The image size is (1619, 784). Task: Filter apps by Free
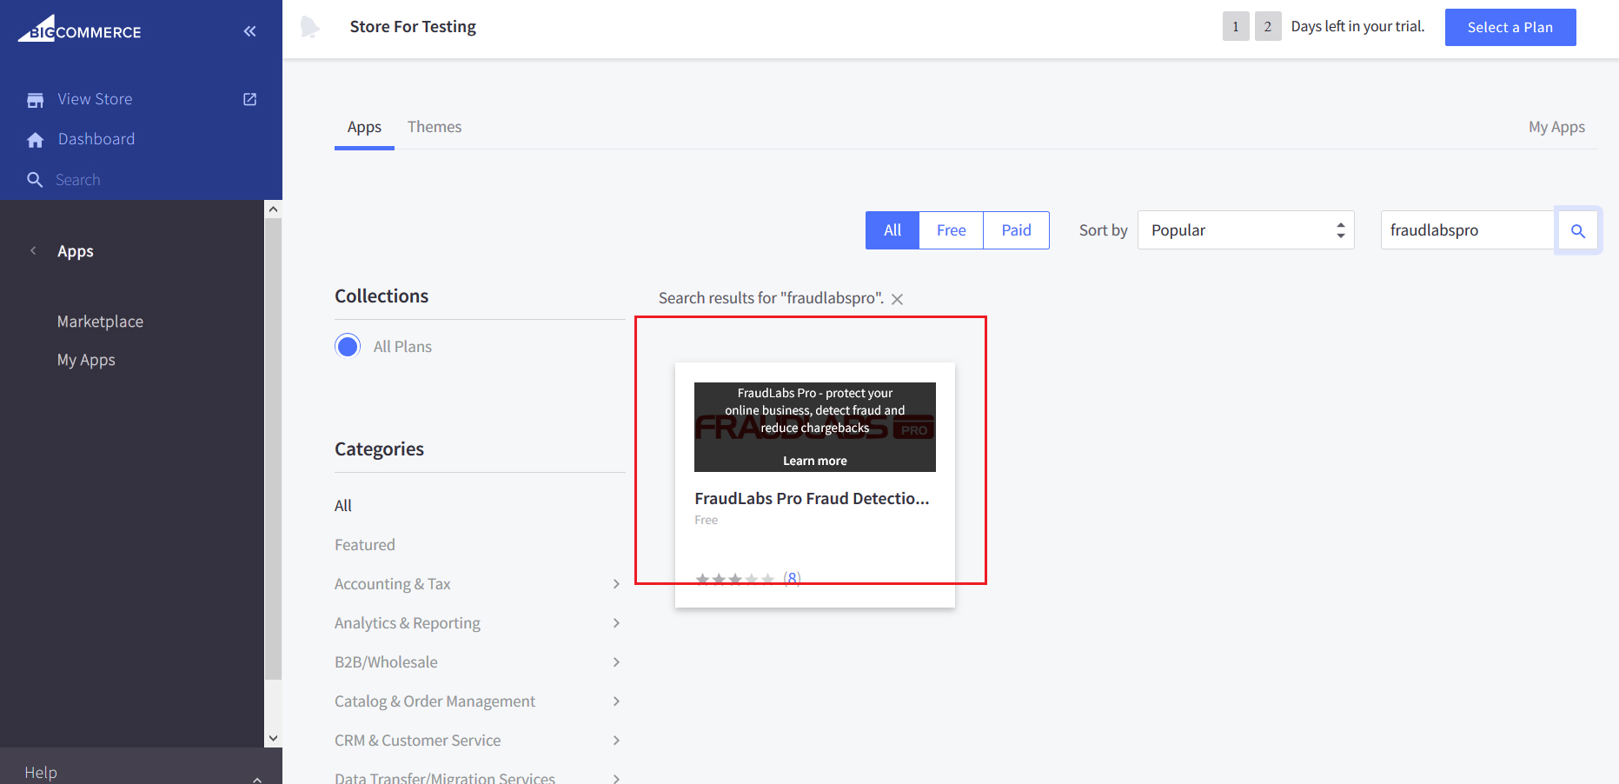[951, 230]
